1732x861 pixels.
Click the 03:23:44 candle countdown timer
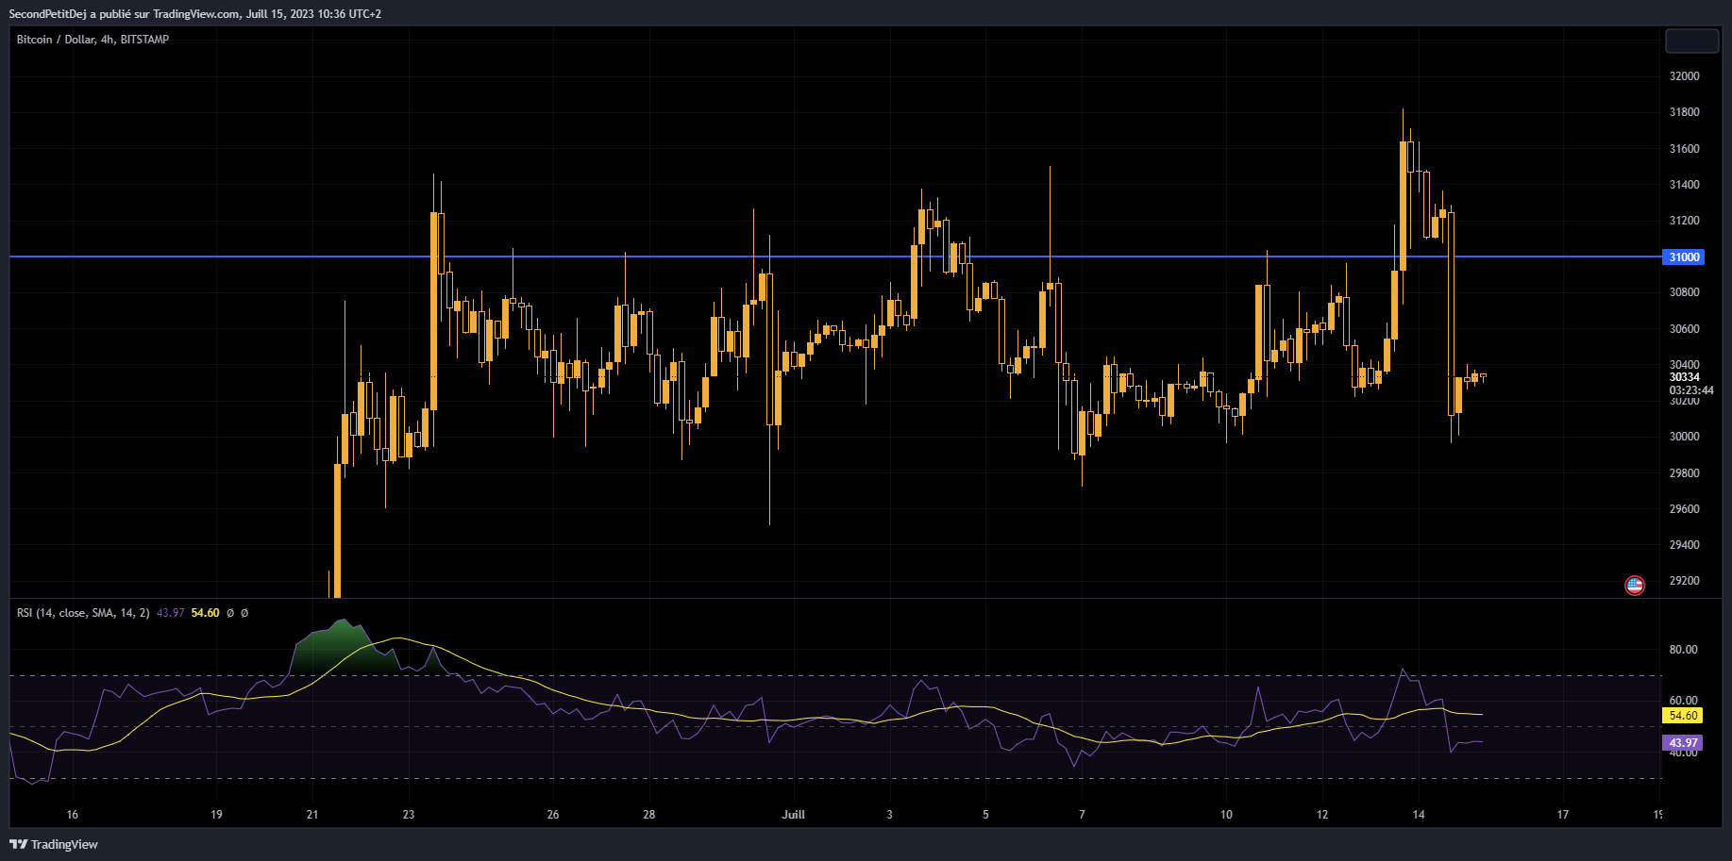1684,390
